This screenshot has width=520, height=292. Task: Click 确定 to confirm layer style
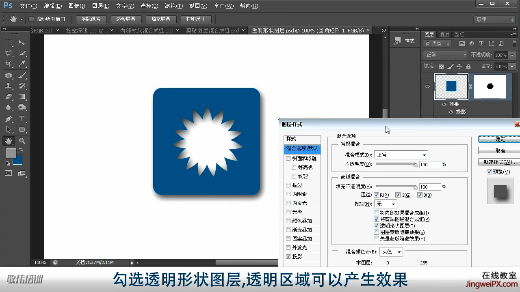[x=500, y=140]
